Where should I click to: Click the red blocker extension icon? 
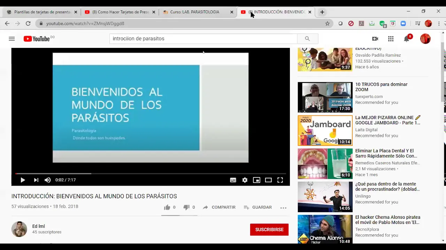click(x=351, y=23)
